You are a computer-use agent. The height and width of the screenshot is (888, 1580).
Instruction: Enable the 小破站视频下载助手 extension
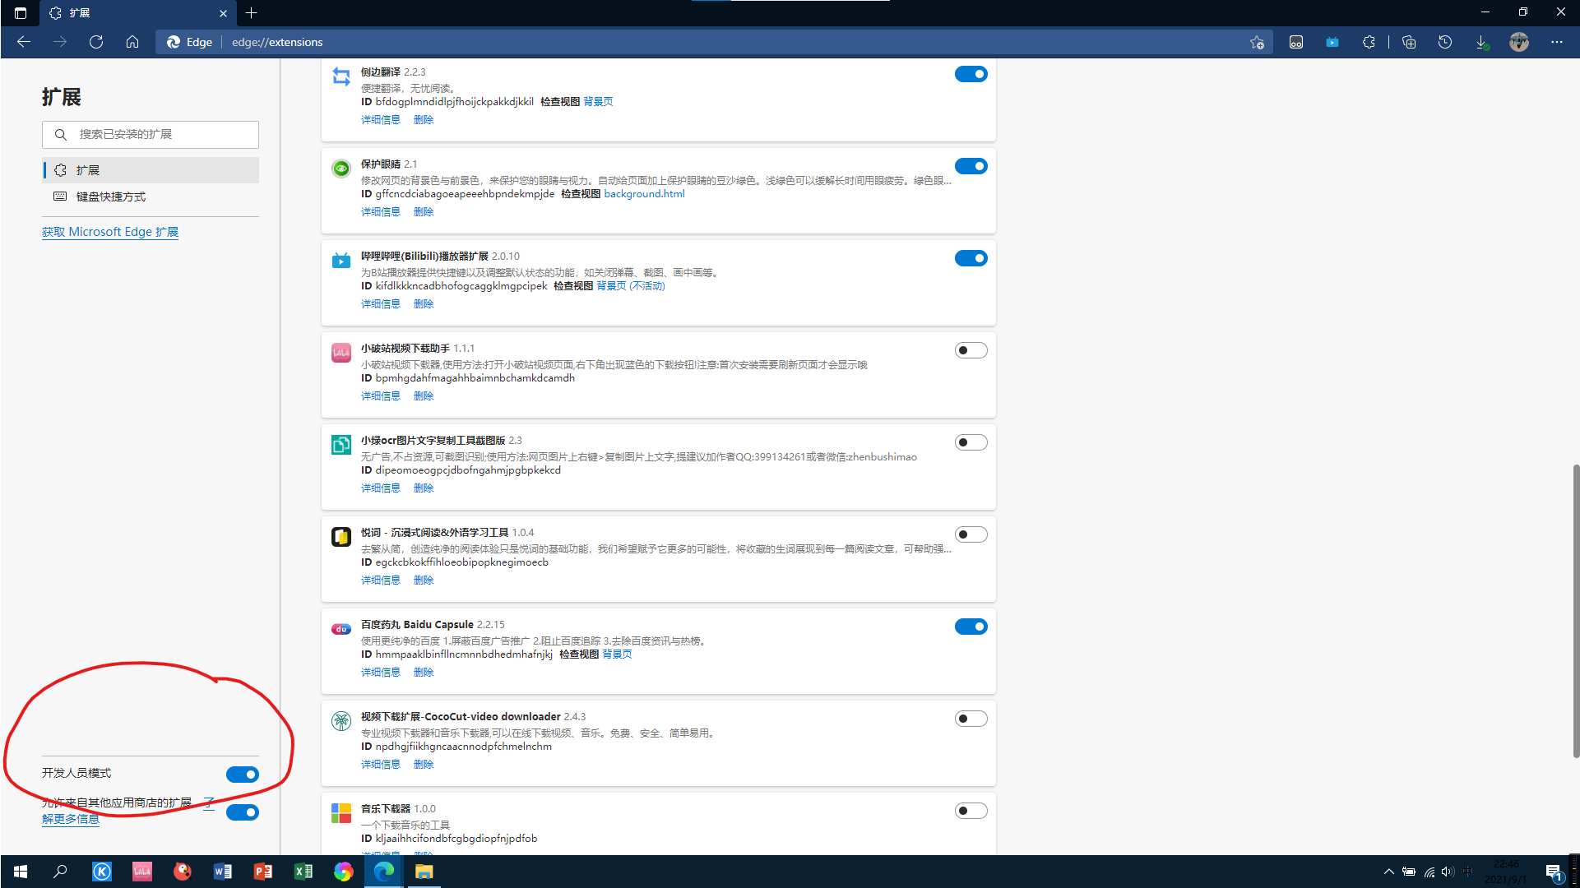971,350
